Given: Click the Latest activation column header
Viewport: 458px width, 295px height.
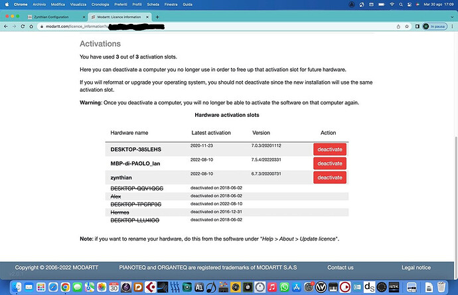Looking at the screenshot, I should click(x=211, y=133).
